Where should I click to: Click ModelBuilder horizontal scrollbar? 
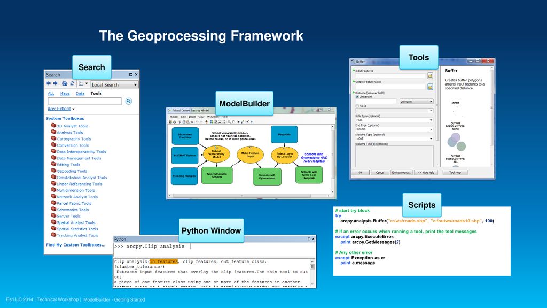pos(249,196)
